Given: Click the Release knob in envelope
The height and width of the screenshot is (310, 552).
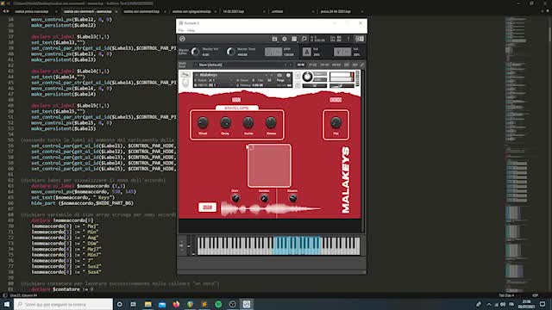Looking at the screenshot, I should (271, 122).
